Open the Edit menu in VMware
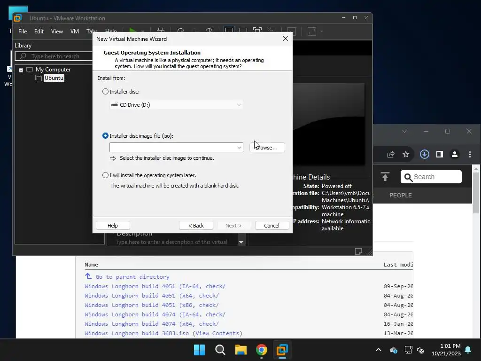Viewport: 481px width, 361px height. (39, 31)
